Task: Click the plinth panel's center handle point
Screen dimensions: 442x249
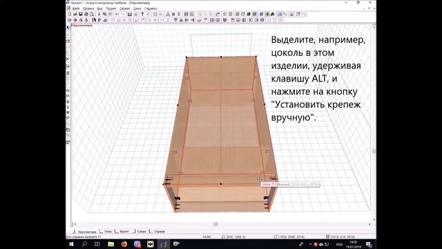Action: coord(221,184)
